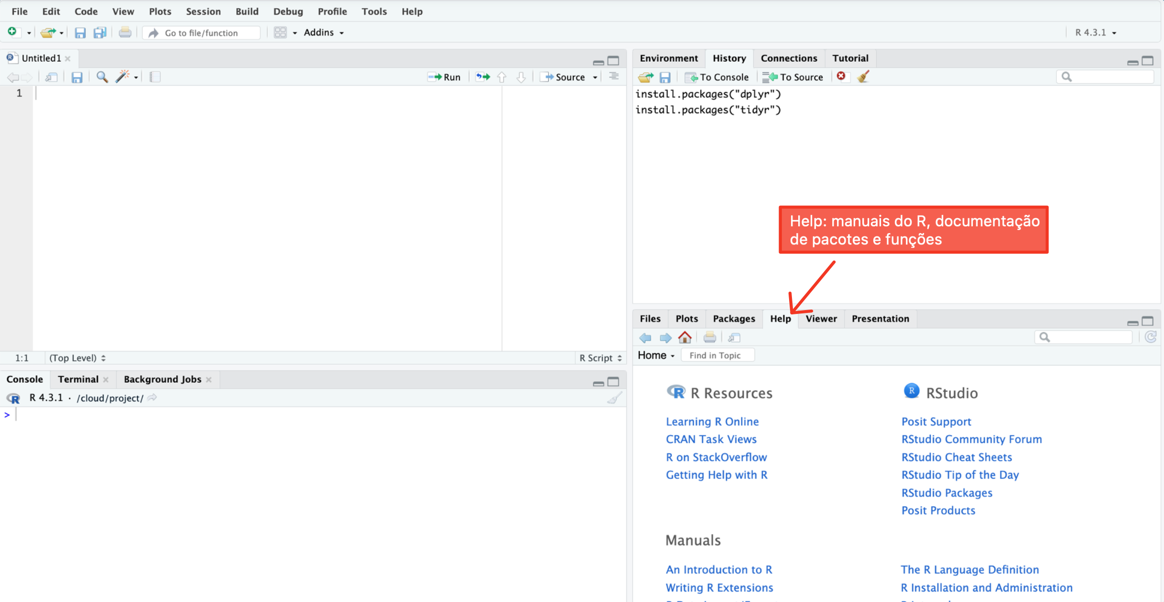Viewport: 1164px width, 602px height.
Task: Open the R 4.3.1 version dropdown
Action: pyautogui.click(x=1096, y=33)
